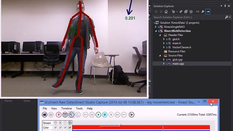Viewport: 233px width, 131px height.
Task: Stop playback with the blue square button
Action: click(104, 115)
